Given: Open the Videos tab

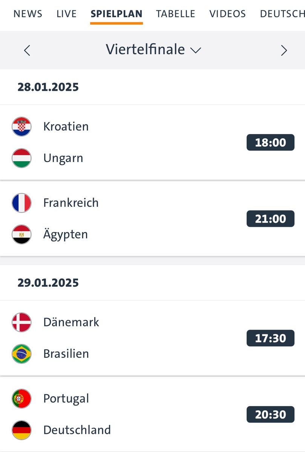Looking at the screenshot, I should pyautogui.click(x=227, y=14).
